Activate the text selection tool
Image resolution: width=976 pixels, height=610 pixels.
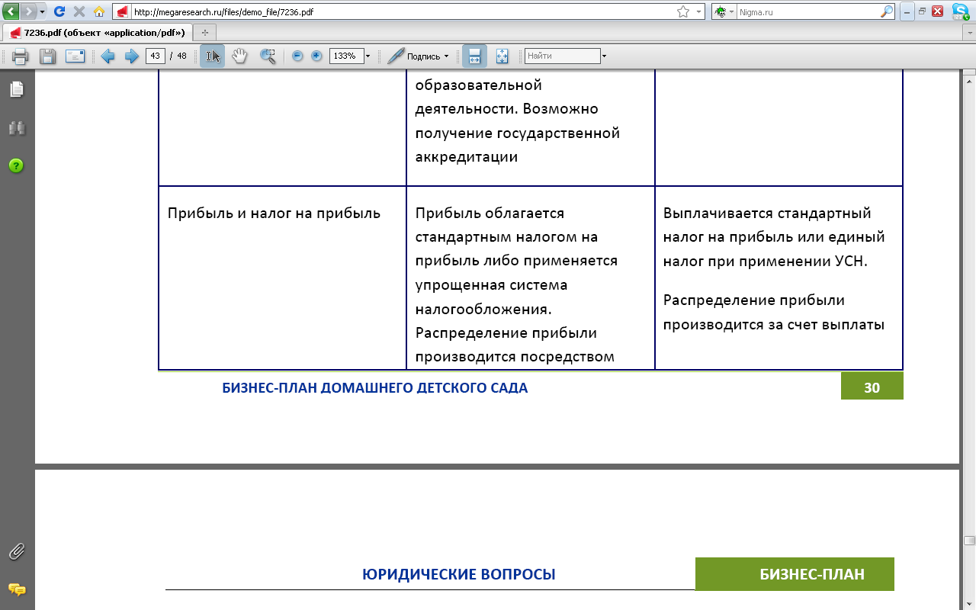tap(212, 56)
